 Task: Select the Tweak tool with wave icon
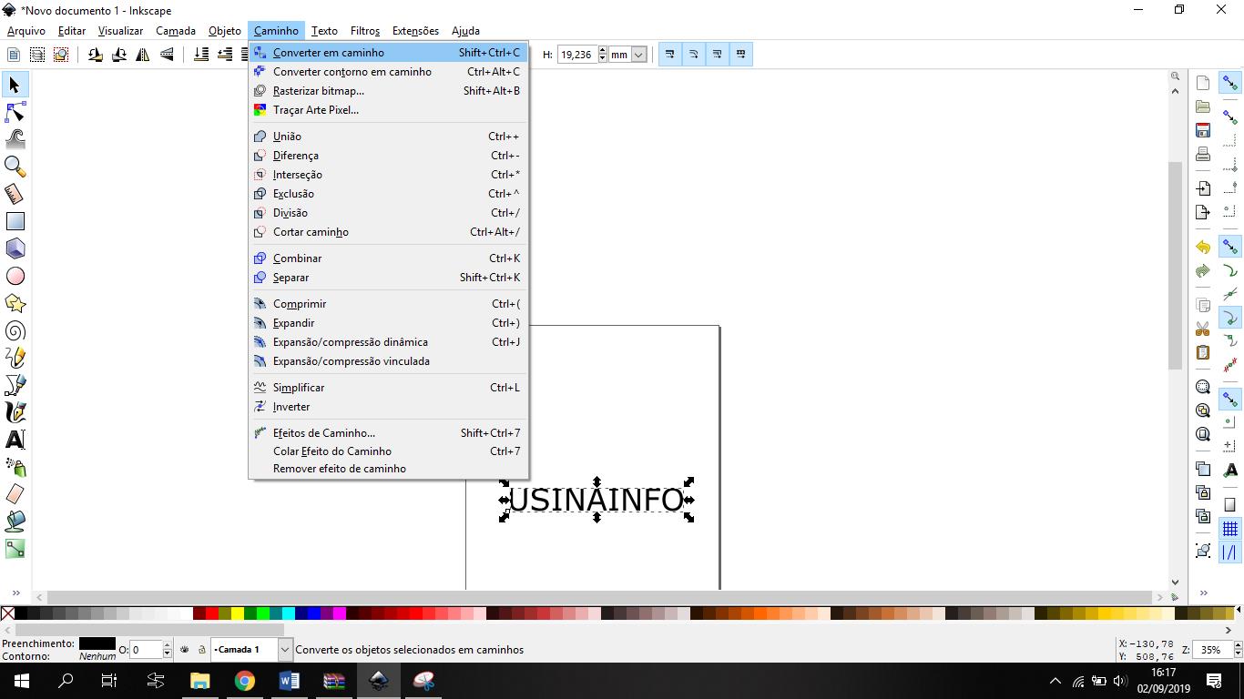tap(15, 139)
